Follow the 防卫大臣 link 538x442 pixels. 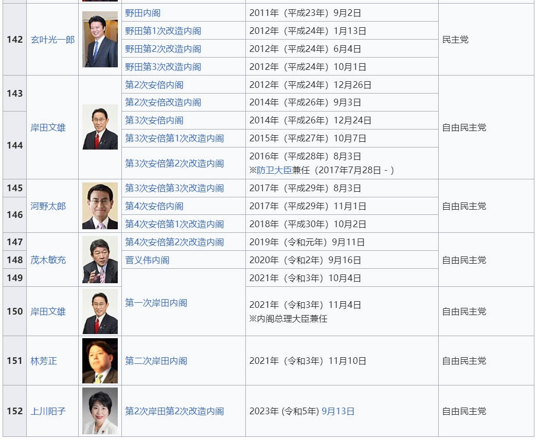[274, 170]
